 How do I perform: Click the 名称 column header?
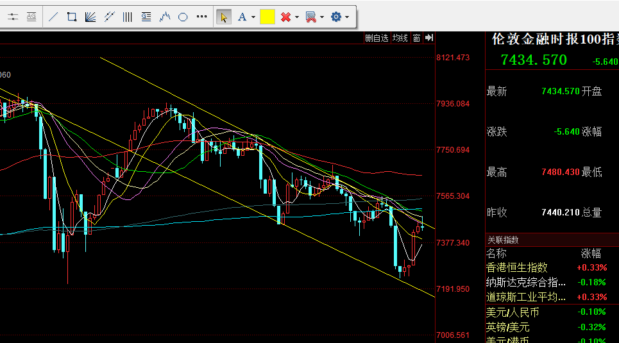496,253
